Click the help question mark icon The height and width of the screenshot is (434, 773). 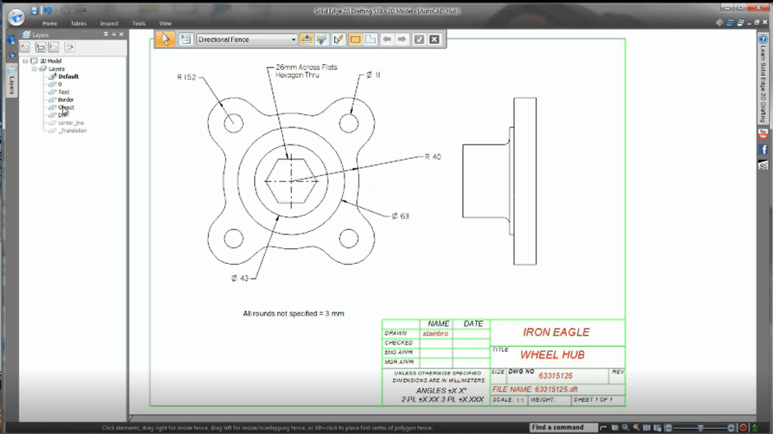point(762,39)
